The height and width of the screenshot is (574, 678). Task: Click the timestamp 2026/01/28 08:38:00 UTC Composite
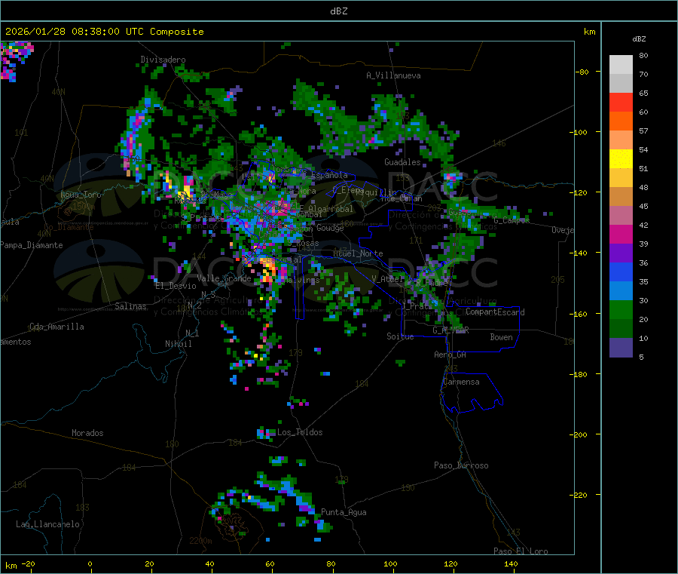tap(104, 32)
